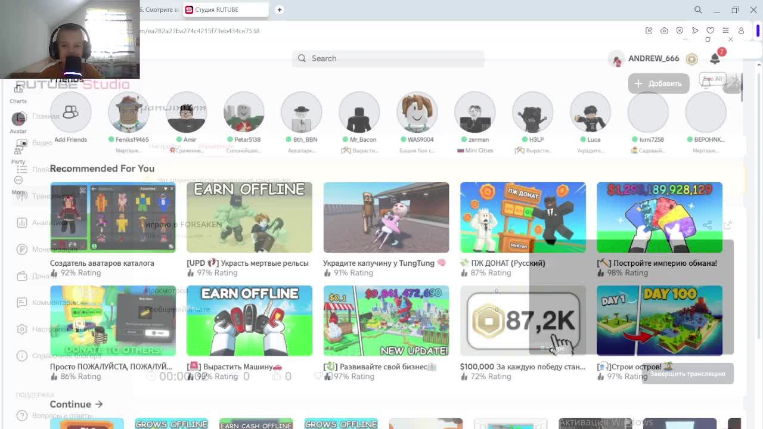Click the $100,000 За каждую победу title
The image size is (763, 429).
[523, 366]
